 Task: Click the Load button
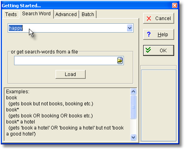click(x=70, y=74)
